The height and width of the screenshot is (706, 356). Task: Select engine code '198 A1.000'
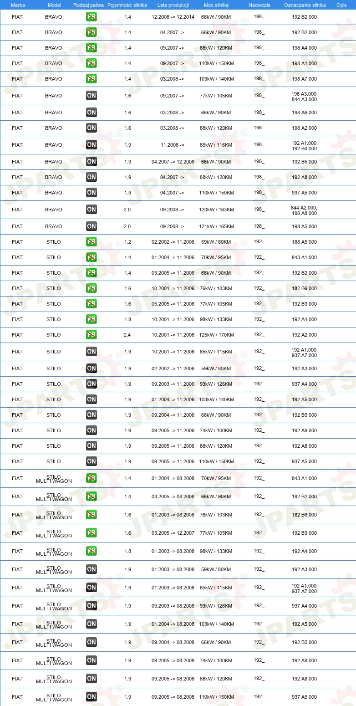pos(305,63)
